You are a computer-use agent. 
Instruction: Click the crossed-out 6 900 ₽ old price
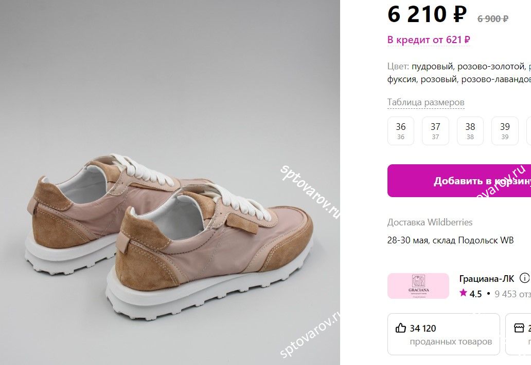(x=492, y=19)
